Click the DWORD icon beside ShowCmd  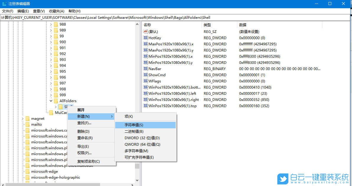pos(146,75)
